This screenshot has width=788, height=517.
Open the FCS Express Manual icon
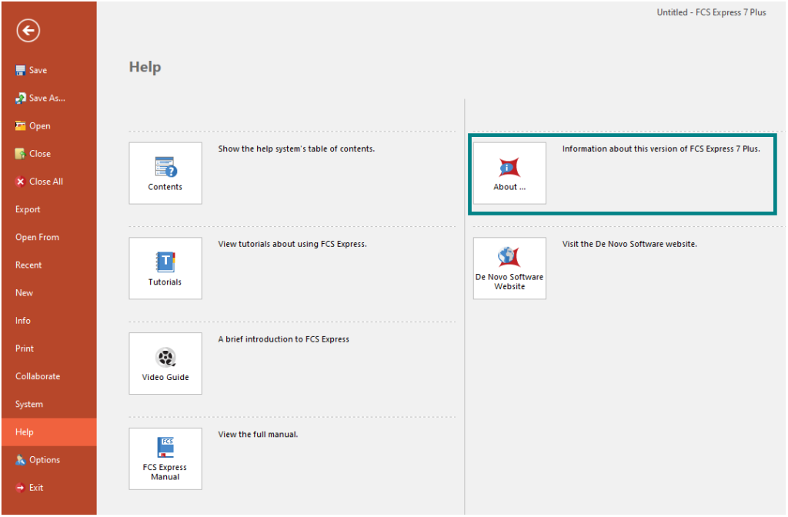point(165,458)
